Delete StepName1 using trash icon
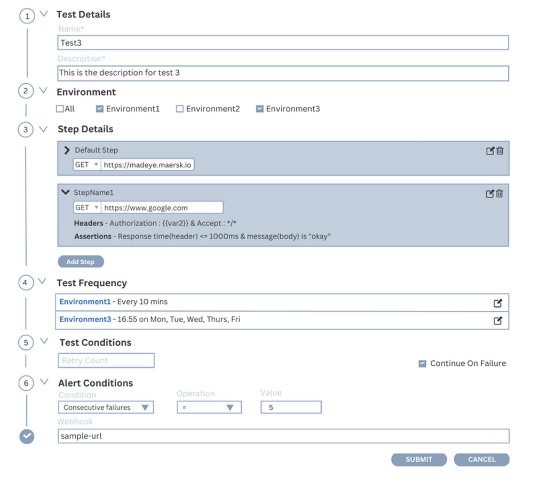 (x=500, y=194)
